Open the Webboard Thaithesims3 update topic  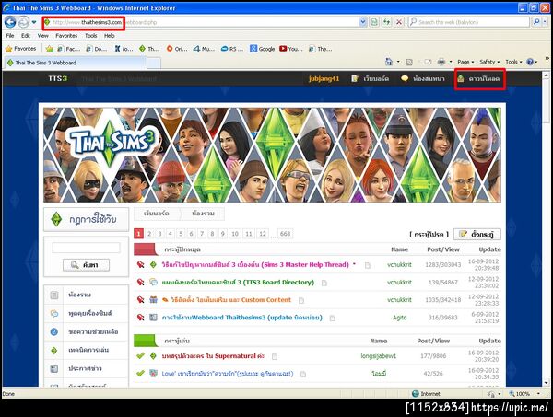tap(241, 318)
